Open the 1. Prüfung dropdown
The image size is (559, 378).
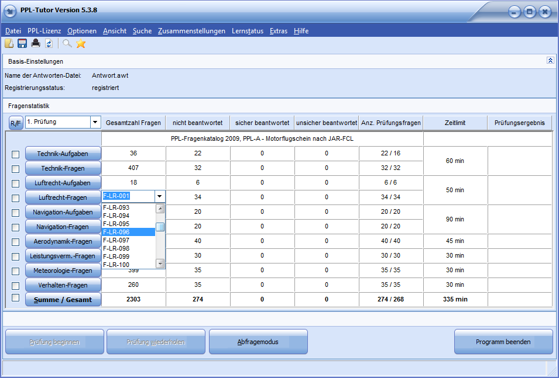pos(95,122)
